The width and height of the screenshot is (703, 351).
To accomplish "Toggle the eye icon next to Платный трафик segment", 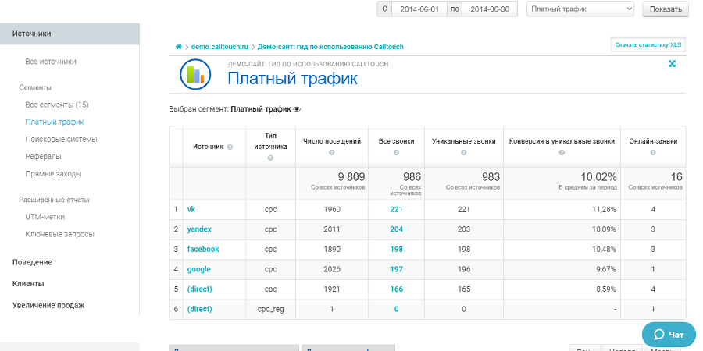I will (296, 109).
